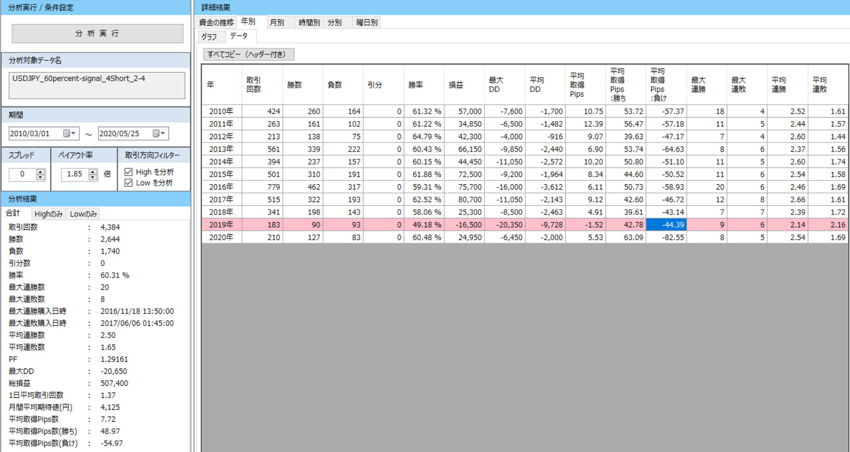Open the end date calendar dropdown
The height and width of the screenshot is (452, 850).
pyautogui.click(x=159, y=133)
